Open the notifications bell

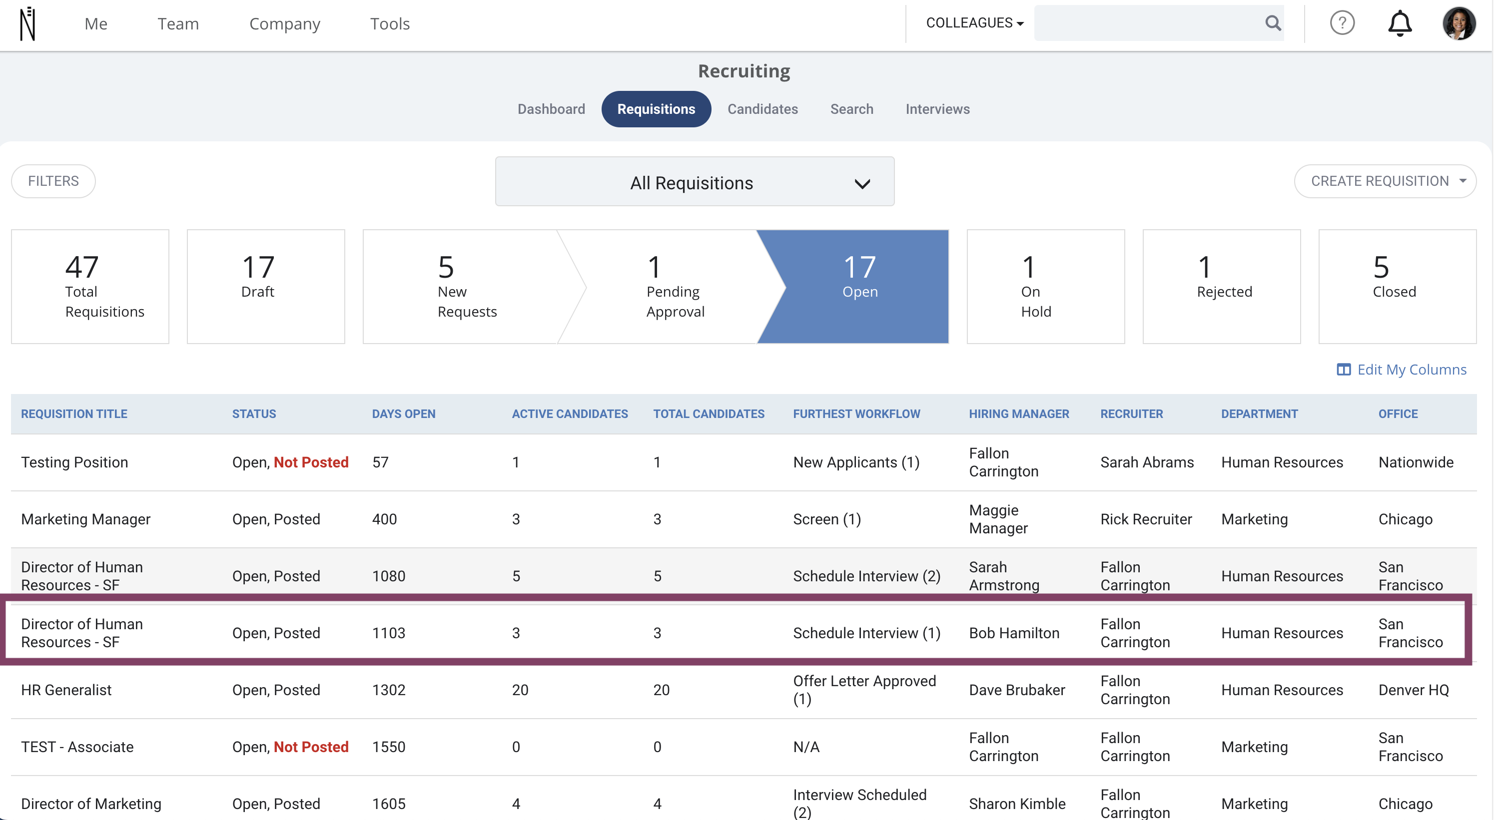click(1400, 24)
